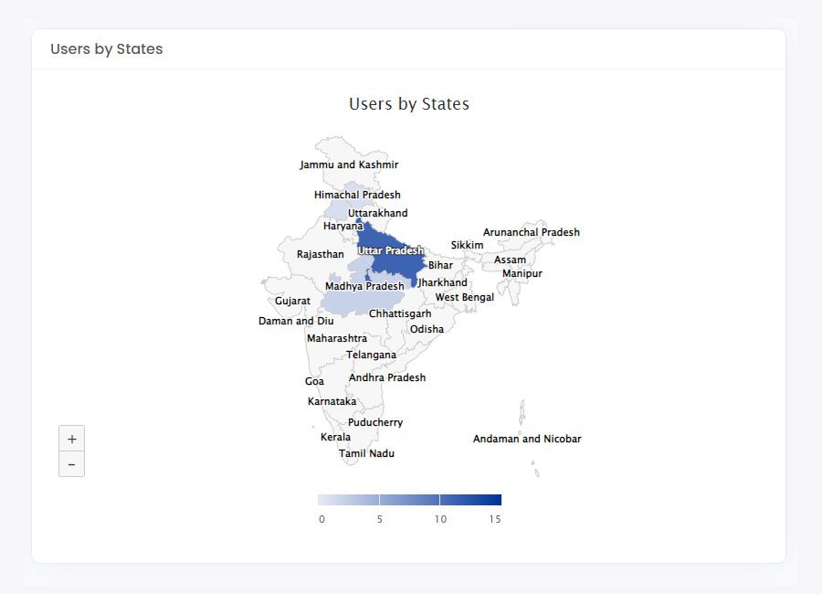Image resolution: width=822 pixels, height=594 pixels.
Task: Select Himachal Pradesh state
Action: 357,195
